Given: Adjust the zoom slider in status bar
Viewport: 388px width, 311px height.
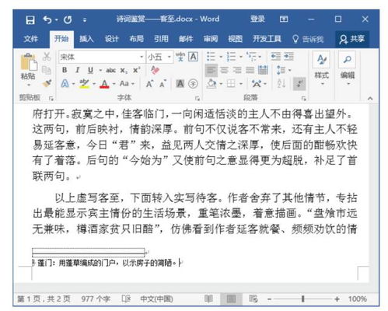Looking at the screenshot, I should click(302, 299).
